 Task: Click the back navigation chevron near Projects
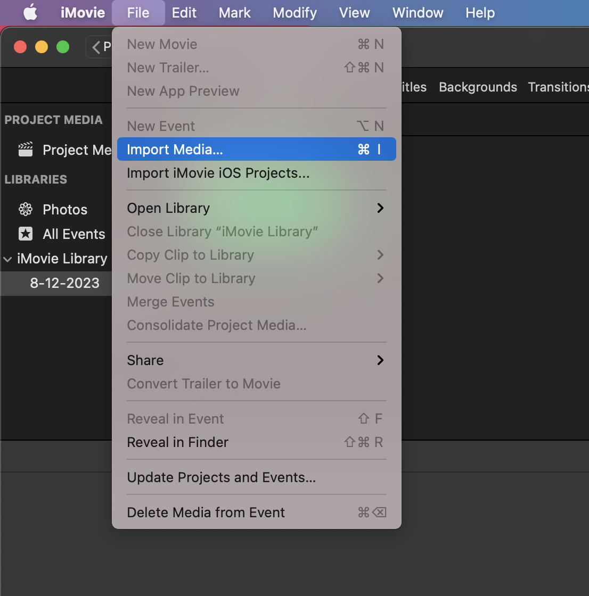coord(96,46)
